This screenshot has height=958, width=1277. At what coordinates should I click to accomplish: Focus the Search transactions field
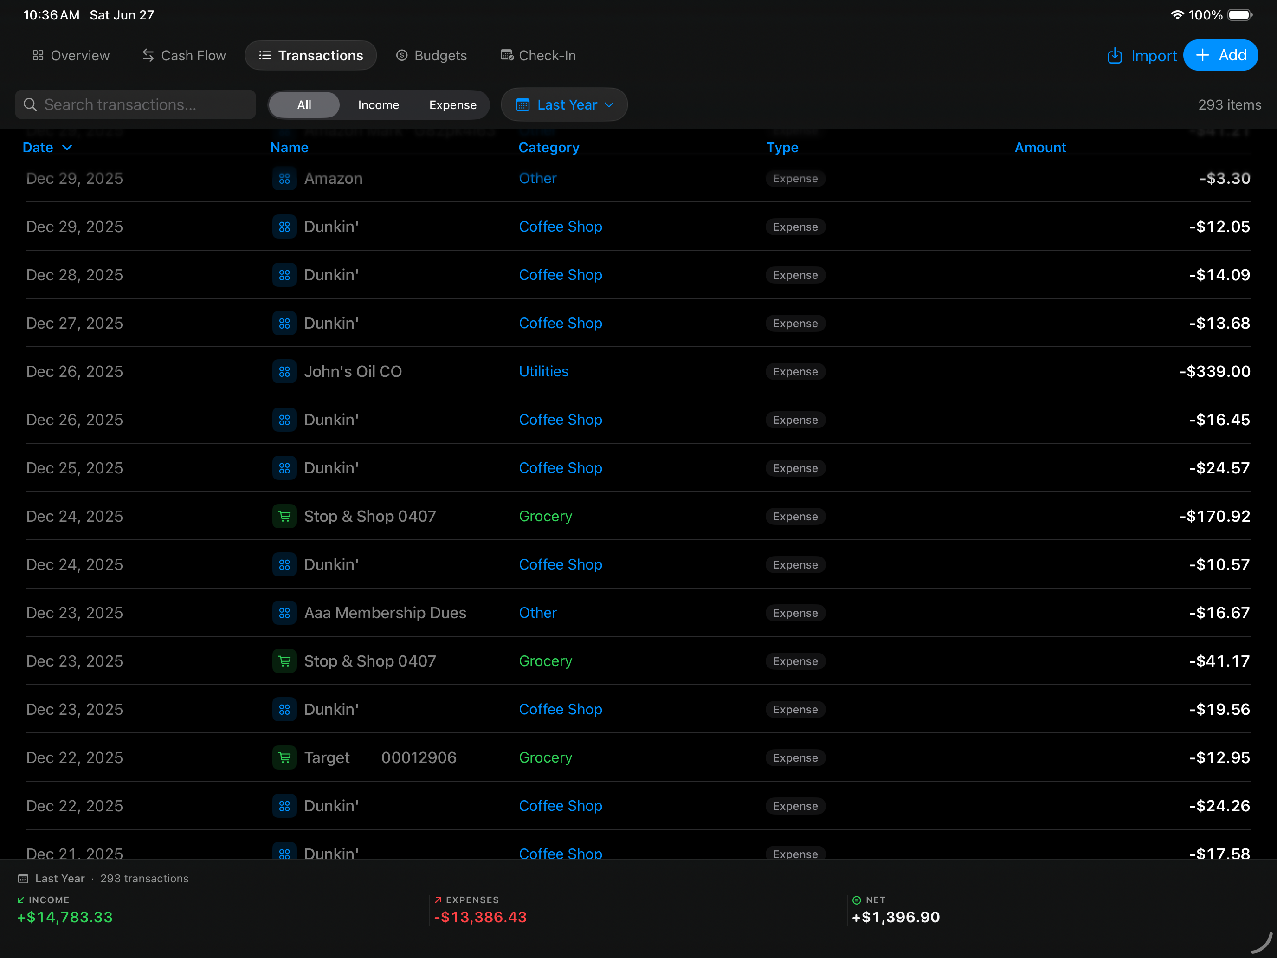coord(135,104)
